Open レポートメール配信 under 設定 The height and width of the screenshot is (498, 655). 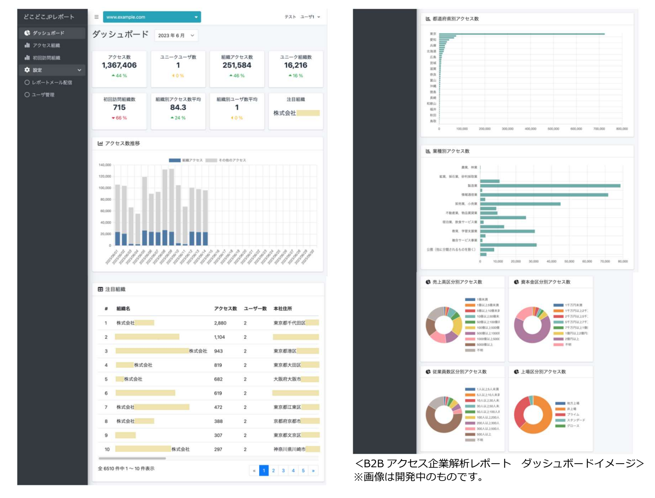[x=52, y=83]
